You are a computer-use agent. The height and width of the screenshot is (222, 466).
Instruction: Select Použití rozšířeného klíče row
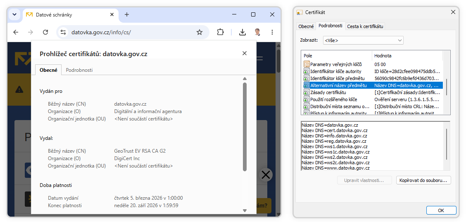[372, 99]
